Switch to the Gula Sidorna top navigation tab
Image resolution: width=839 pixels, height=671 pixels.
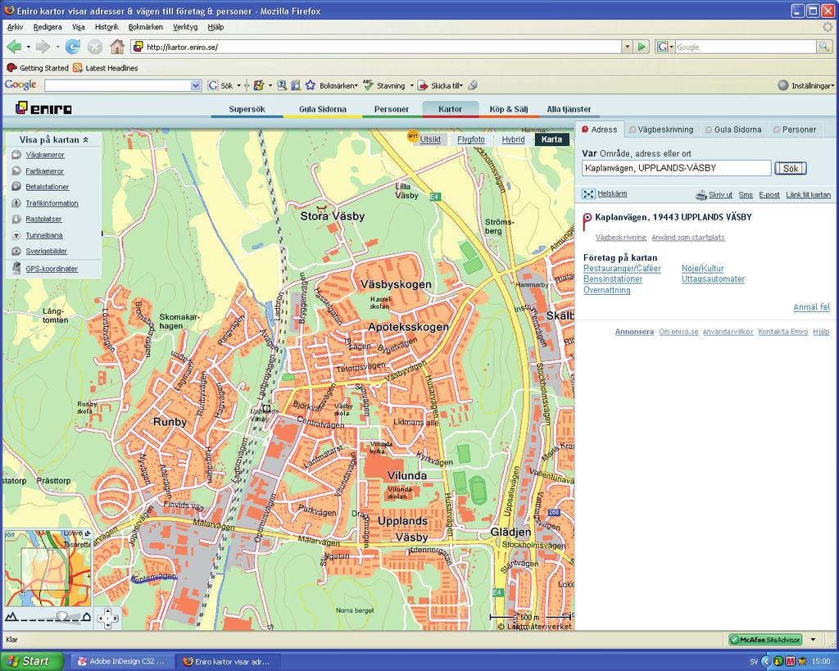[x=323, y=109]
